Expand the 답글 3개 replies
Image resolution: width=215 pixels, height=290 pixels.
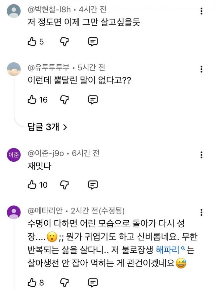(48, 127)
